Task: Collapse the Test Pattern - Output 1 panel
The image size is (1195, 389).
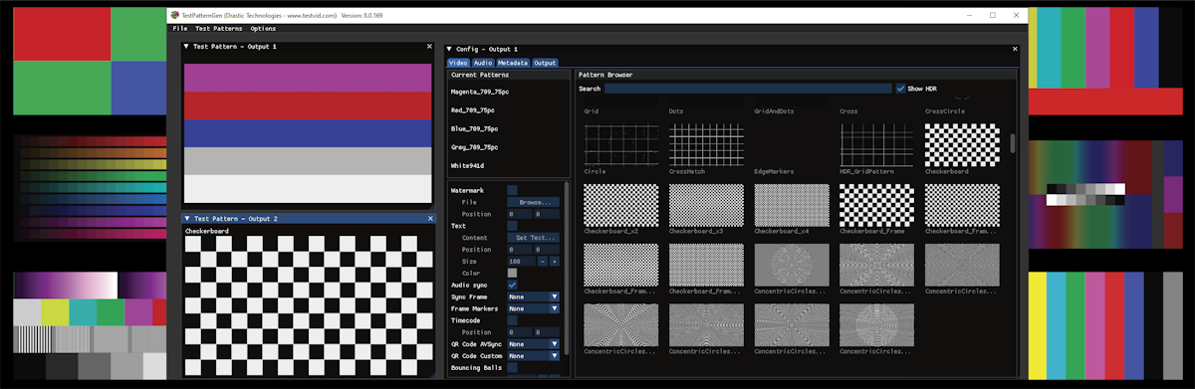Action: tap(186, 47)
